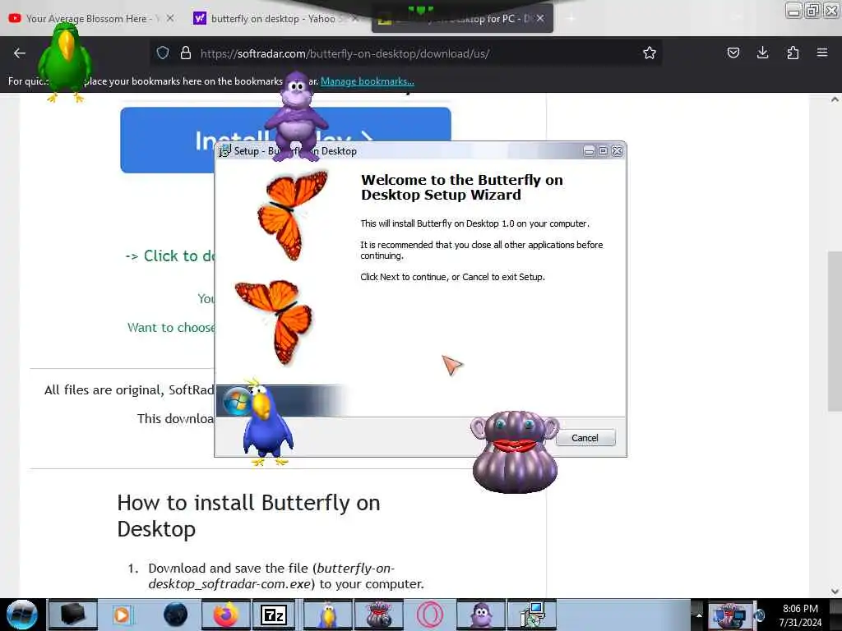The width and height of the screenshot is (842, 631).
Task: Open the Manage bookmarks link
Action: 368,81
